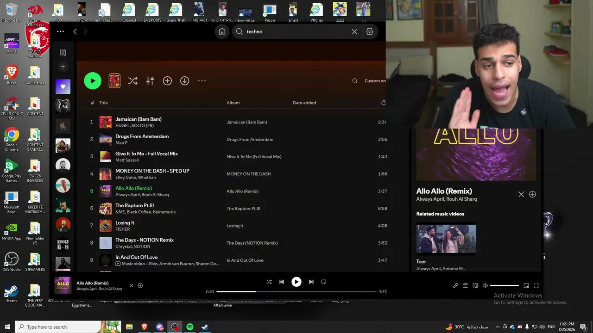Select the track 'Losing It'
The height and width of the screenshot is (333, 593).
(x=125, y=222)
